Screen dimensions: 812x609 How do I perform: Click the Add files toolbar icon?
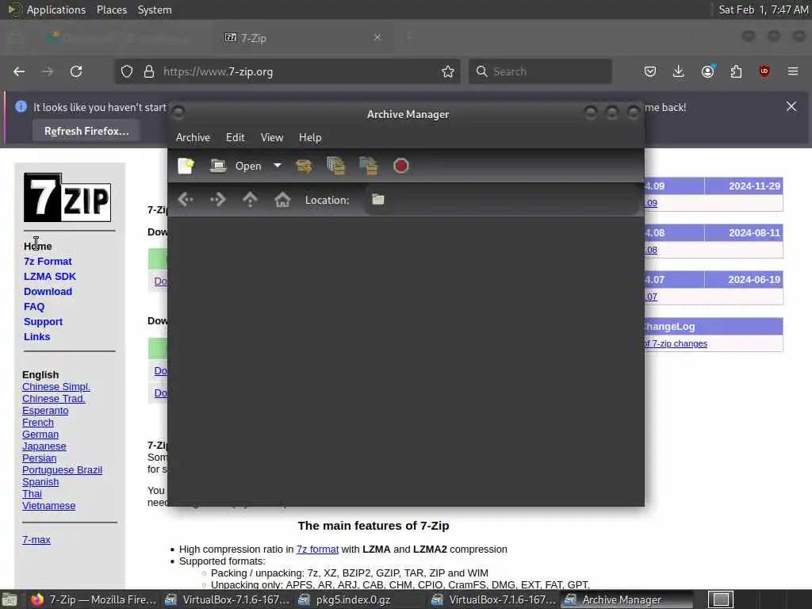(x=336, y=166)
